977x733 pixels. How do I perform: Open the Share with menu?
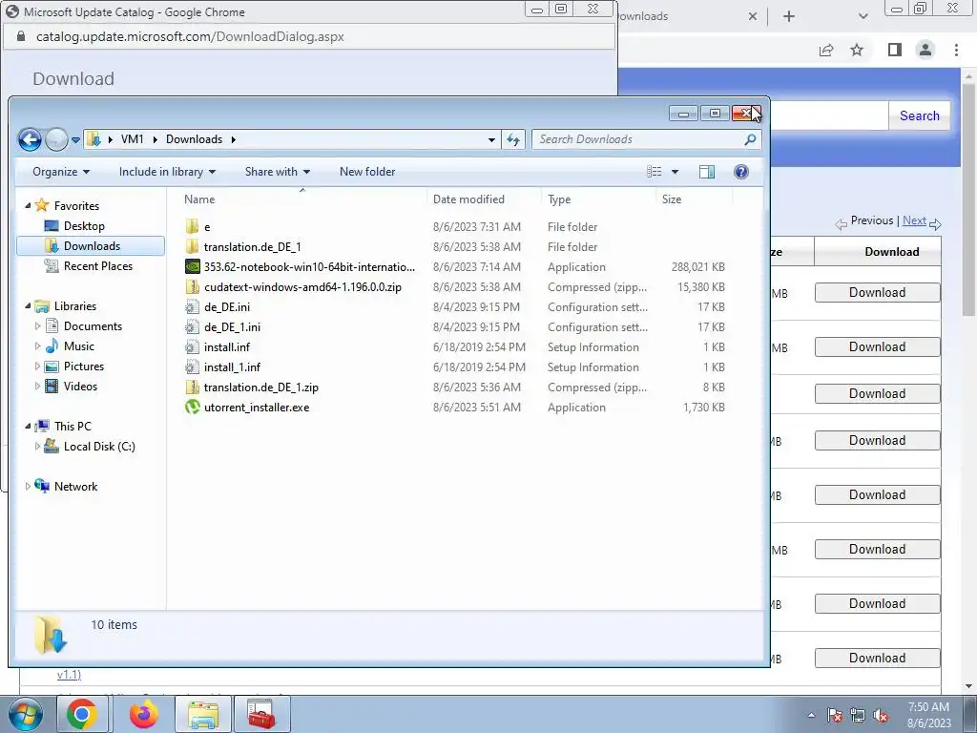click(278, 172)
